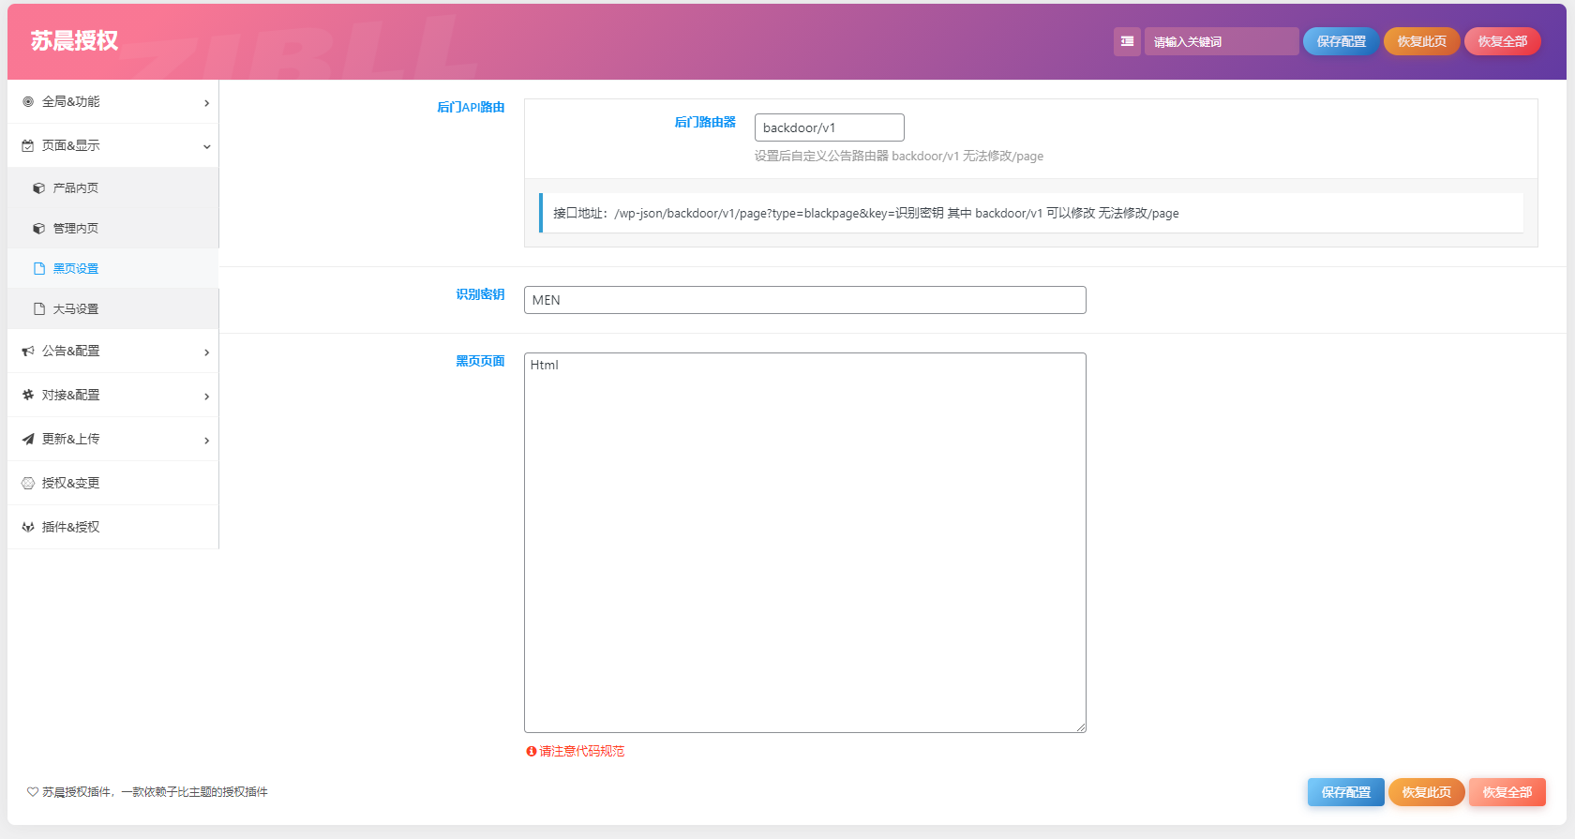The width and height of the screenshot is (1575, 839).
Task: Select the 产品内页 submenu item
Action: point(112,187)
